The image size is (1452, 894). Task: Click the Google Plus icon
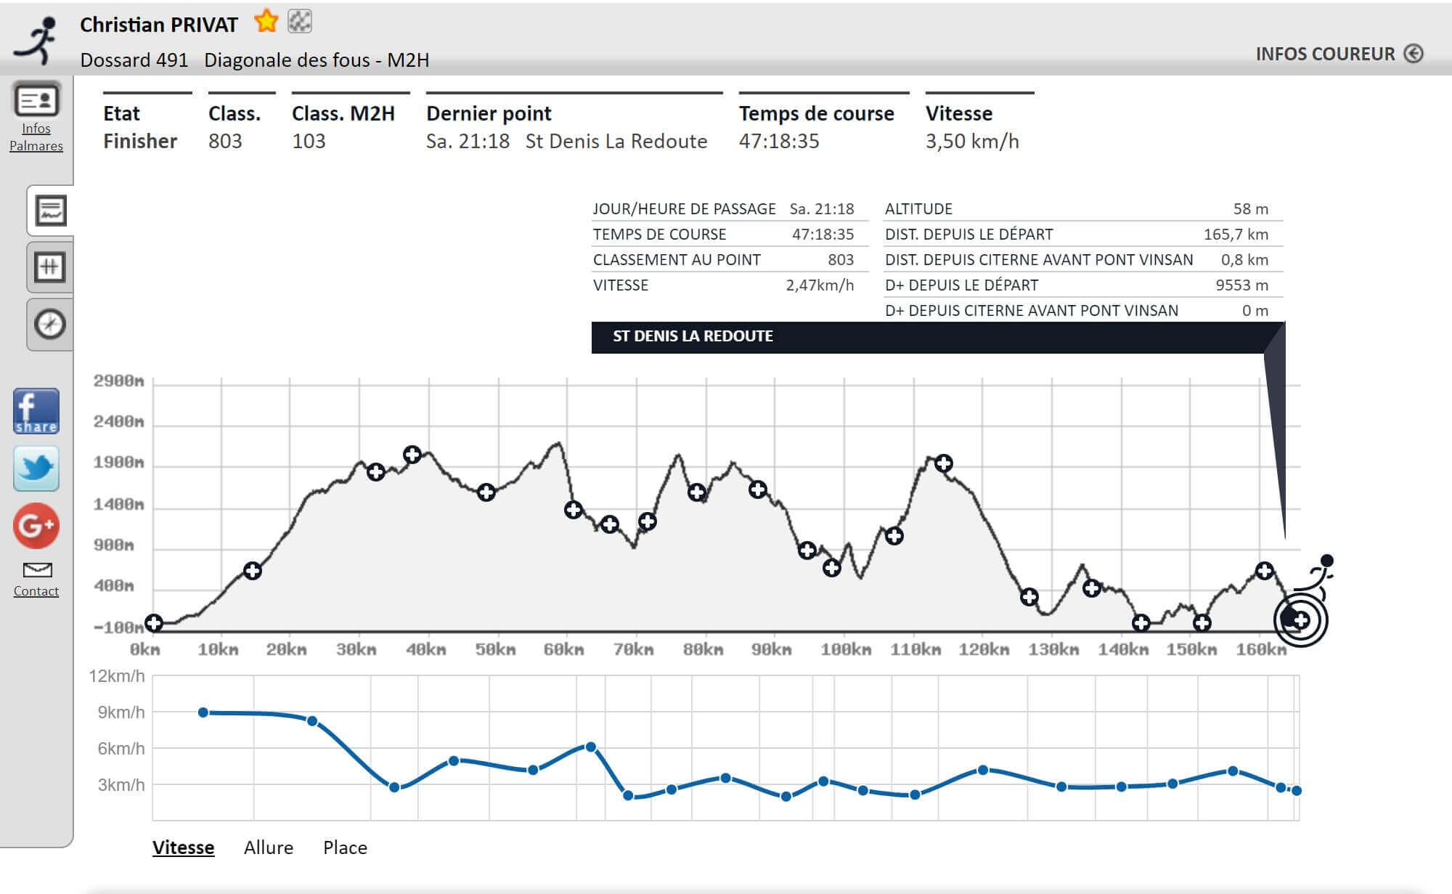pyautogui.click(x=36, y=526)
